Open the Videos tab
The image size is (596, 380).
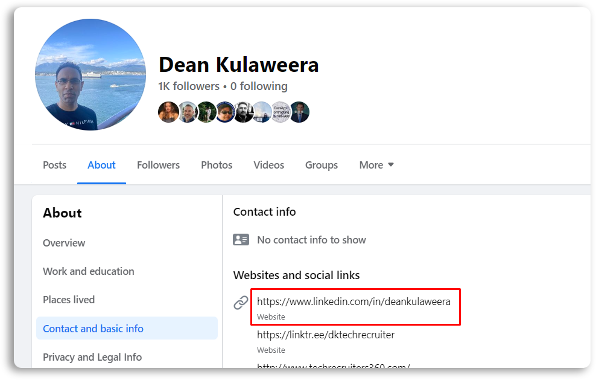click(268, 166)
